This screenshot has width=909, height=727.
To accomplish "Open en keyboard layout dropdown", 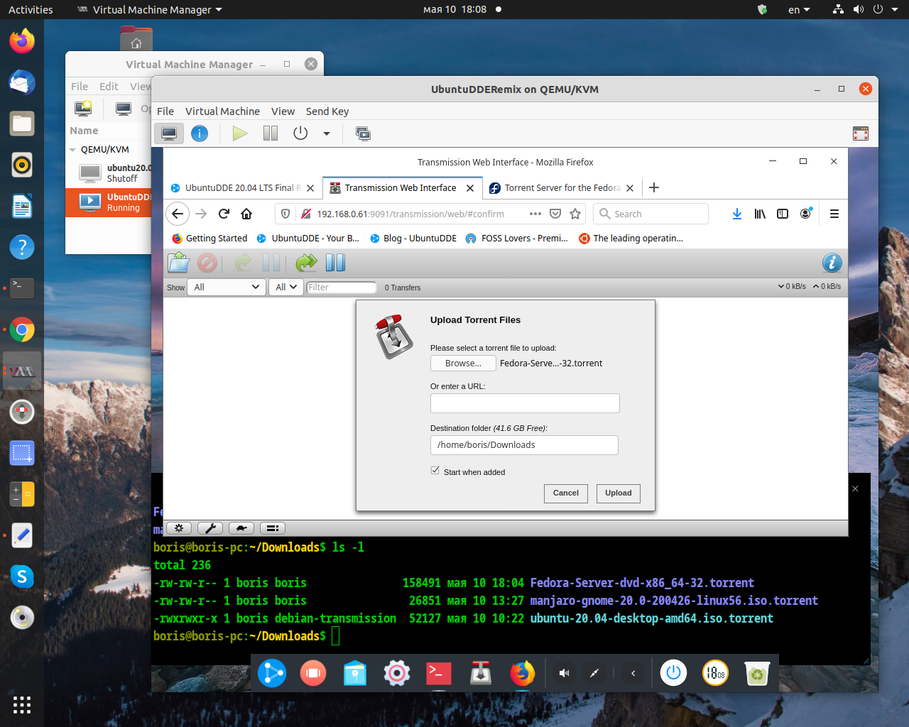I will [x=799, y=9].
